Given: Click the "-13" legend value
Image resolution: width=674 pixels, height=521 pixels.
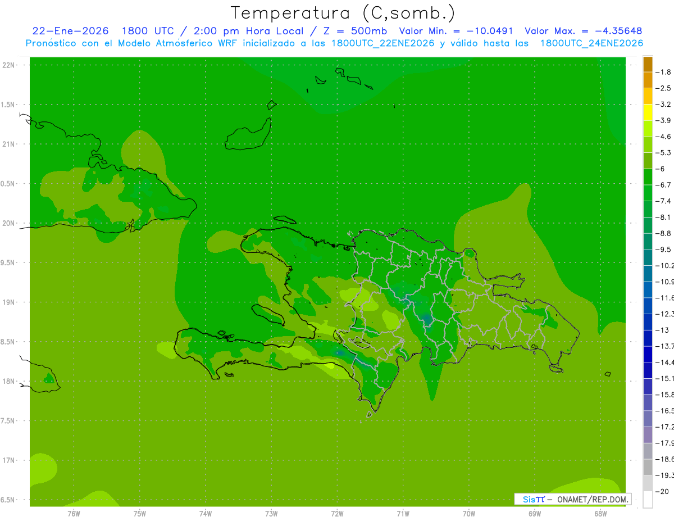Looking at the screenshot, I should (x=662, y=330).
